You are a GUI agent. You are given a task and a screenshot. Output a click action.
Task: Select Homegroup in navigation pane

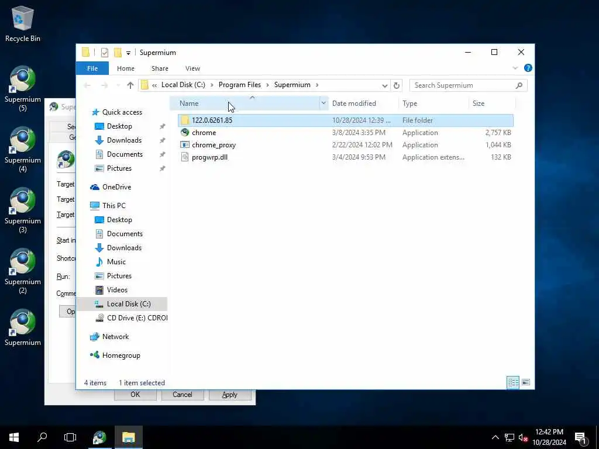click(x=121, y=355)
